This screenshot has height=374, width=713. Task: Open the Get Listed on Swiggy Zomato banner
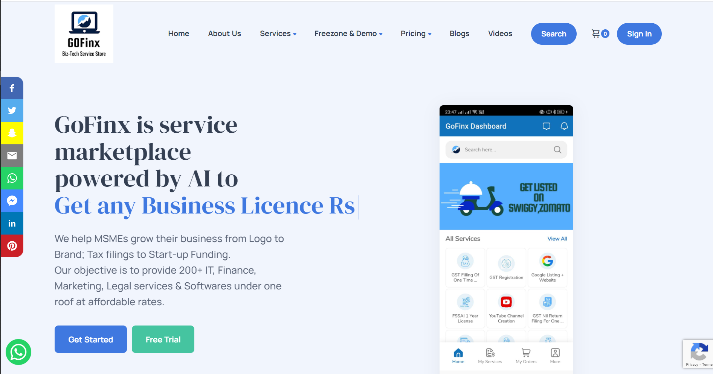click(x=506, y=196)
